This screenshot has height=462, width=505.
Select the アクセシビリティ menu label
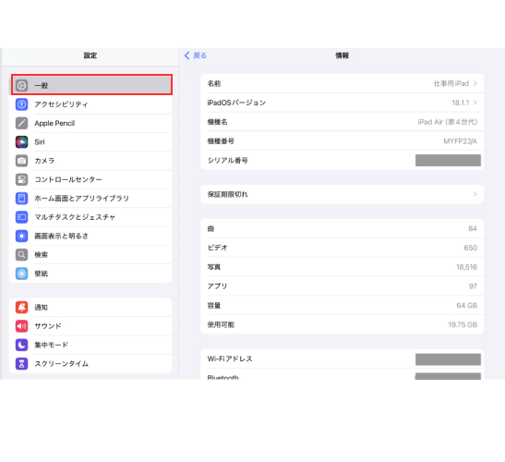pyautogui.click(x=61, y=104)
